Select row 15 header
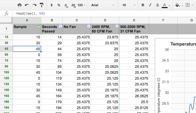Image resolution: width=196 pixels, height=113 pixels. pos(6,37)
